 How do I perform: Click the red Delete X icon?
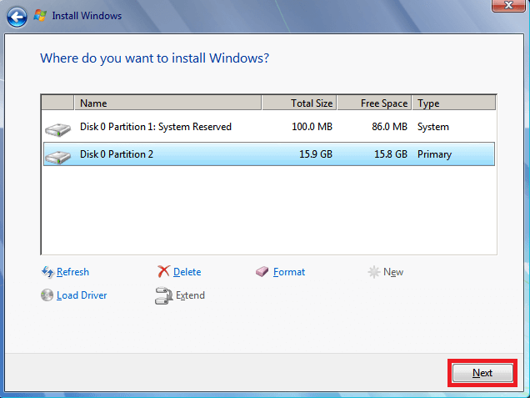[x=163, y=272]
